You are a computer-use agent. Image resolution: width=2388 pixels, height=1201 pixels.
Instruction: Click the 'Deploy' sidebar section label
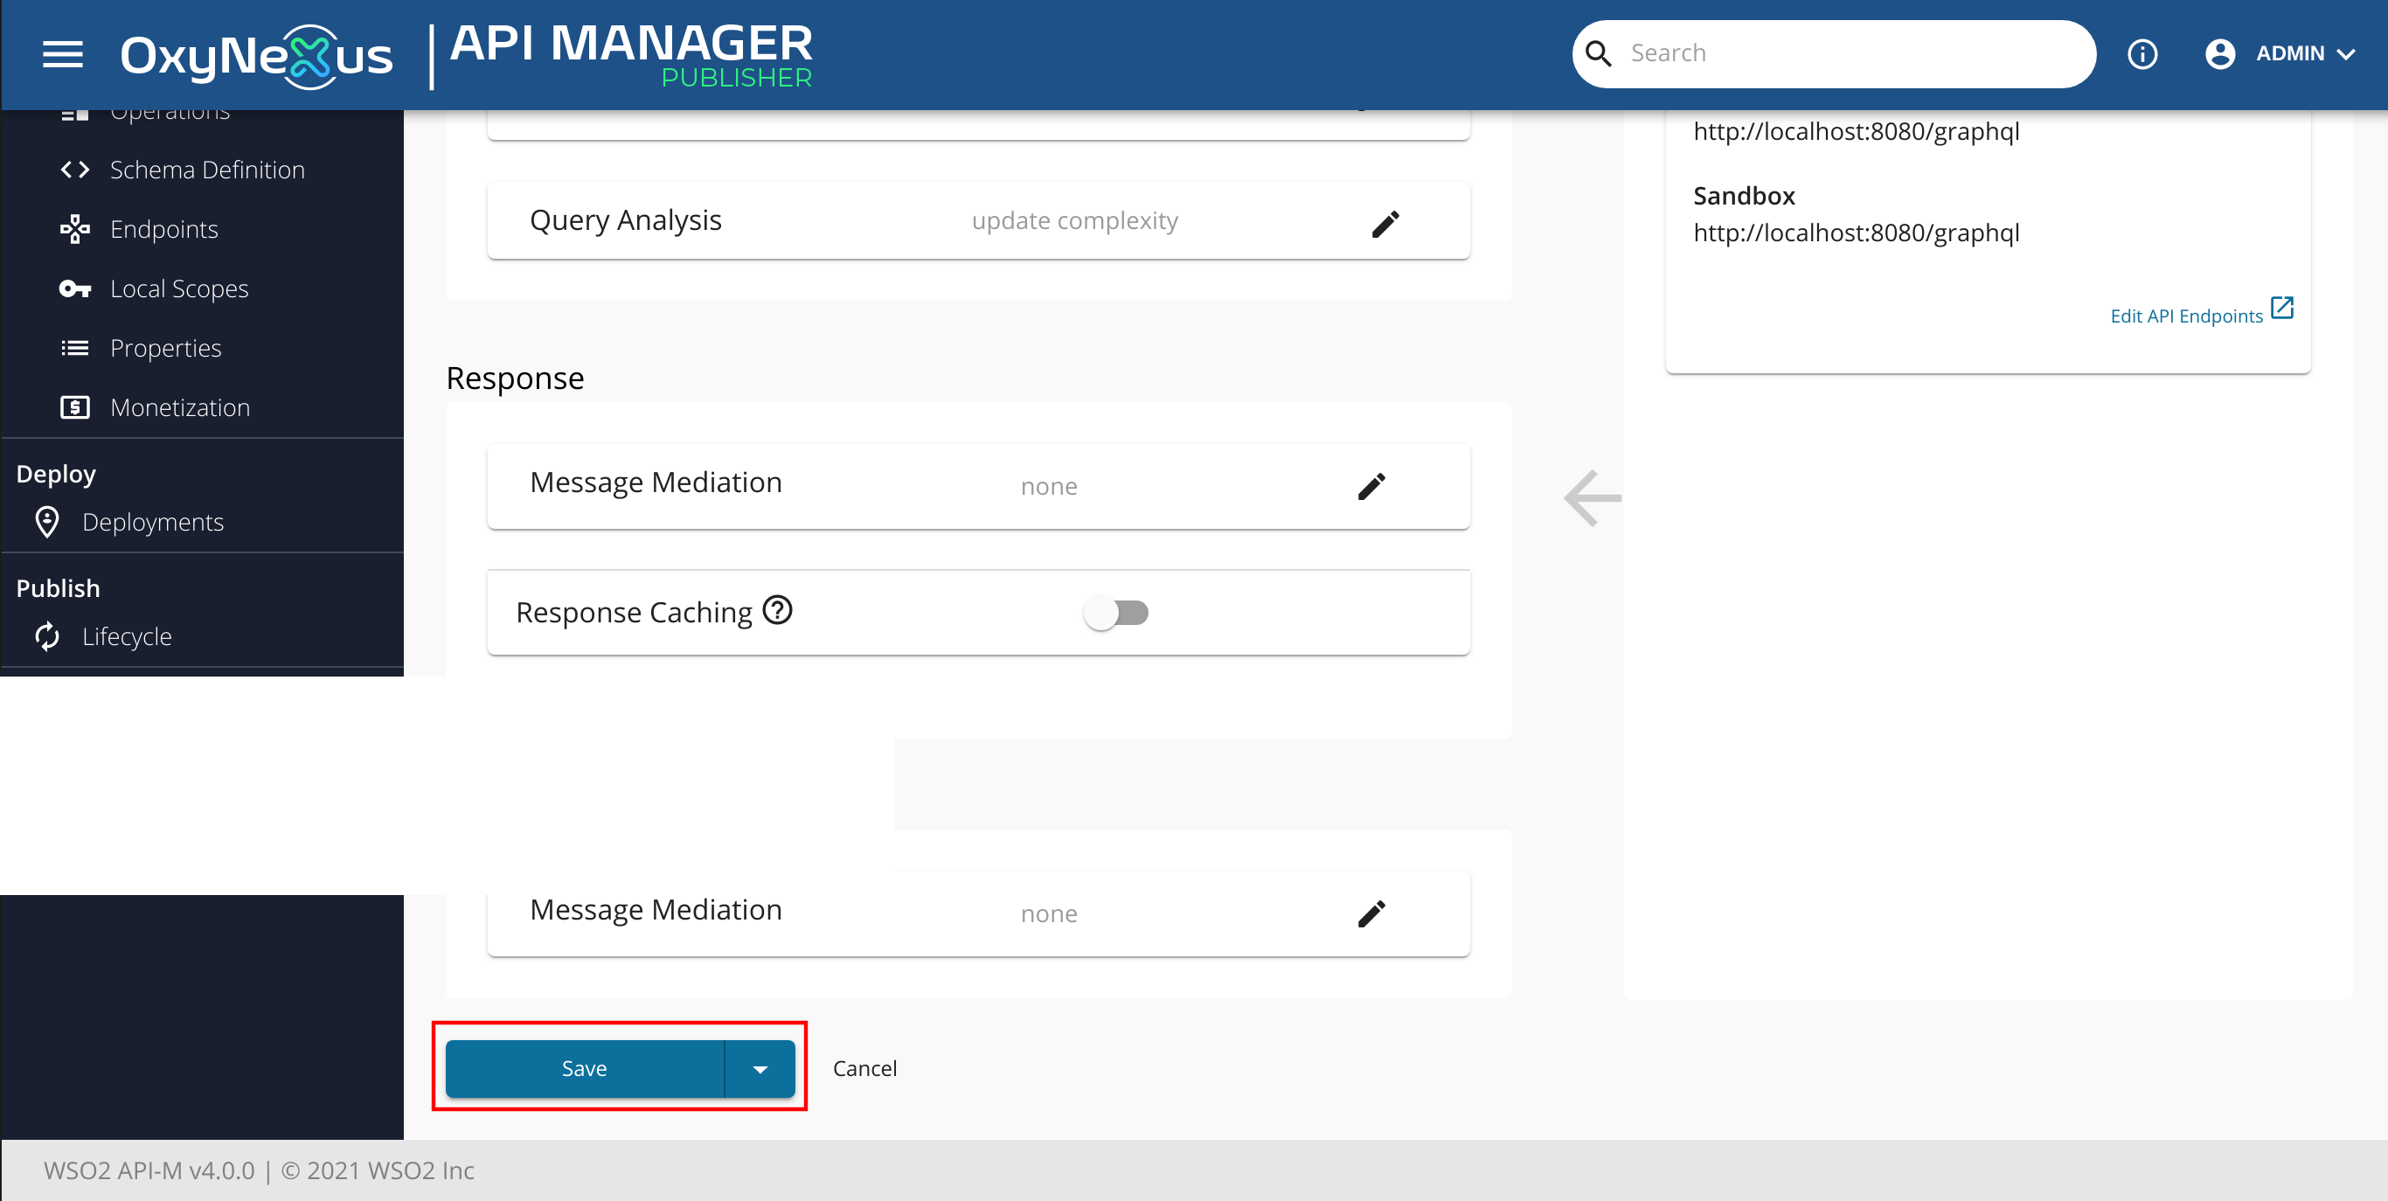tap(56, 474)
